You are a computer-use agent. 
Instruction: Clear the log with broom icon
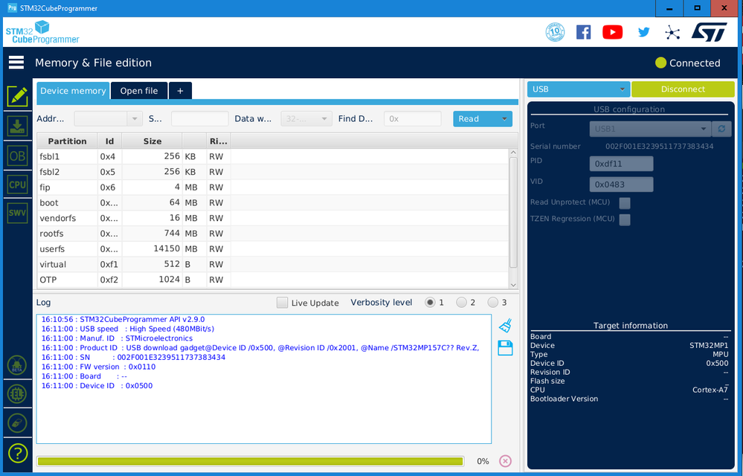[506, 325]
